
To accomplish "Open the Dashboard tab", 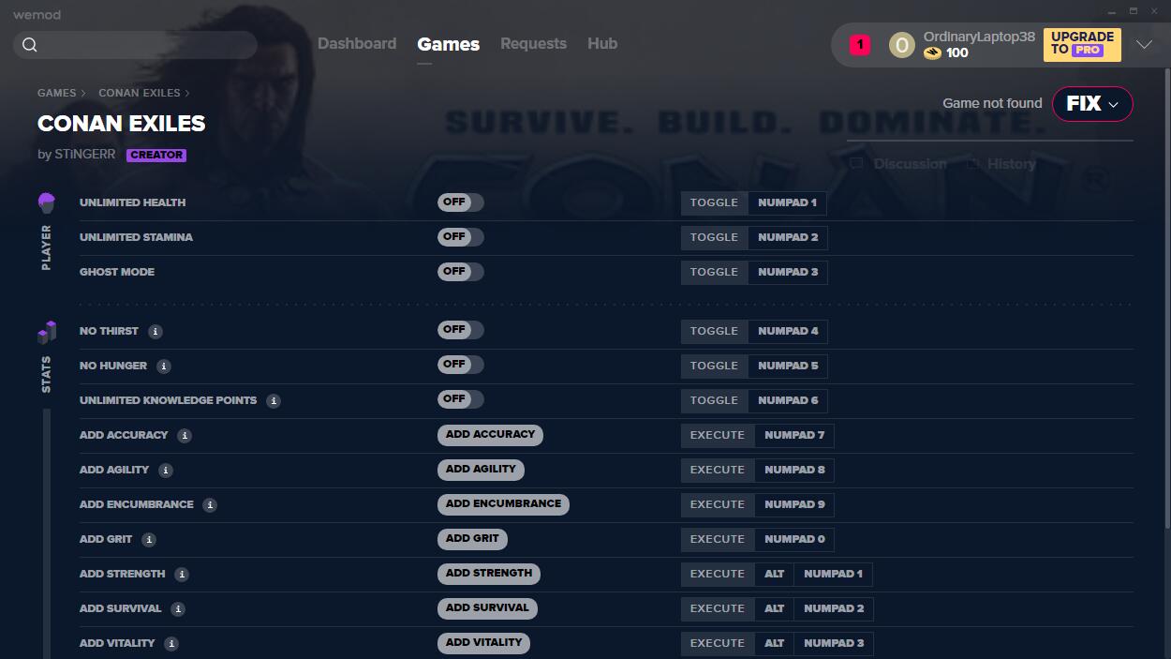I will coord(357,44).
